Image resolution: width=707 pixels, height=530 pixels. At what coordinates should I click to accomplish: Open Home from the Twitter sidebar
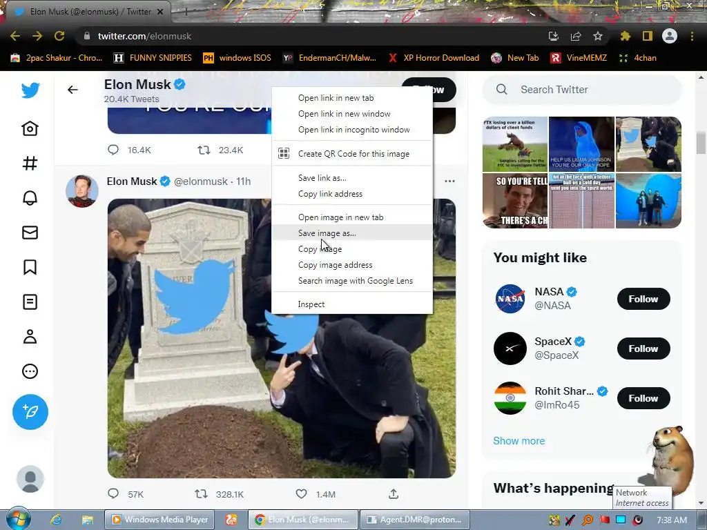30,129
